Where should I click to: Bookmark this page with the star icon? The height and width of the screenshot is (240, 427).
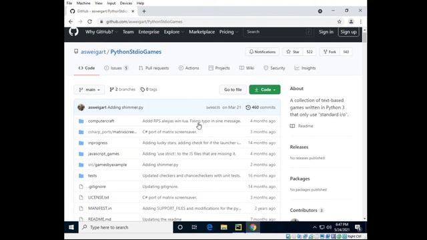(x=340, y=21)
